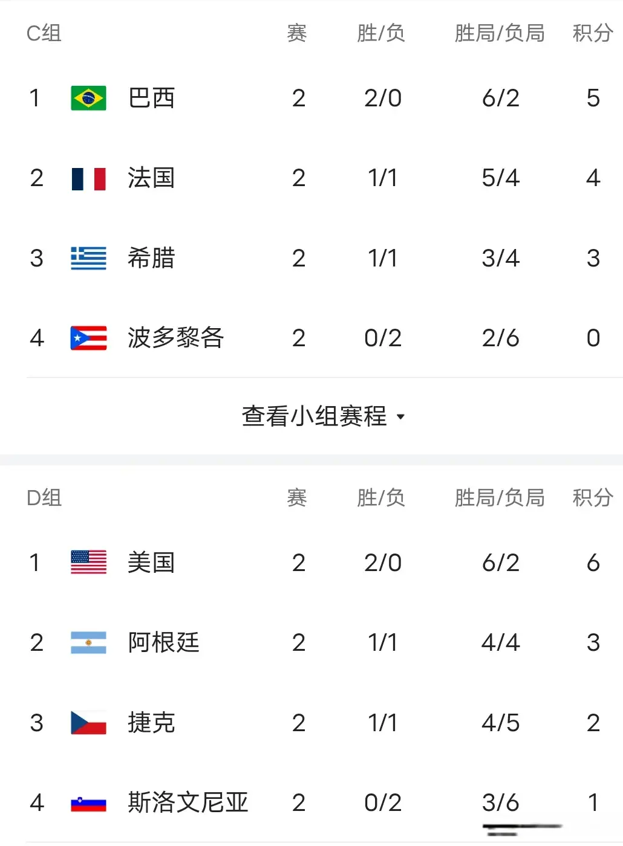Select team 希腊 row name
Image resolution: width=623 pixels, height=846 pixels.
click(151, 258)
